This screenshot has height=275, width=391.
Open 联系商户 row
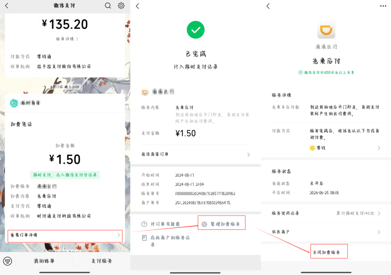point(326,232)
